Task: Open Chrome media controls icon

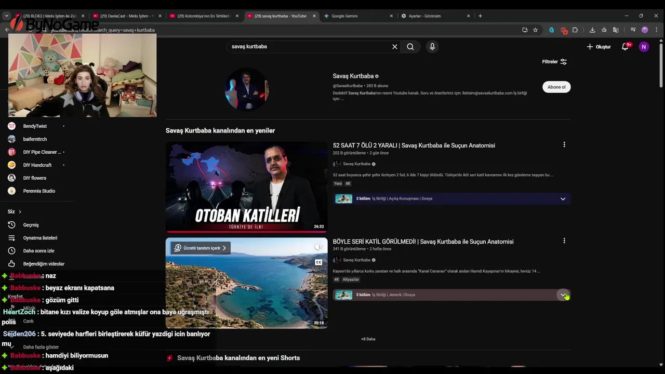Action: pos(633,30)
